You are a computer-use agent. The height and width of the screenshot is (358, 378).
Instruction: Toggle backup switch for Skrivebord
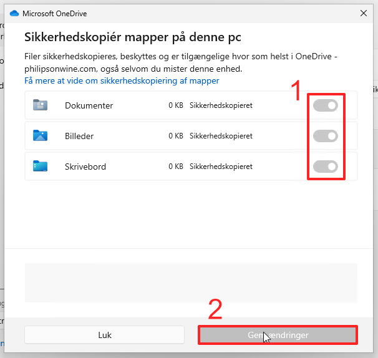click(x=326, y=167)
